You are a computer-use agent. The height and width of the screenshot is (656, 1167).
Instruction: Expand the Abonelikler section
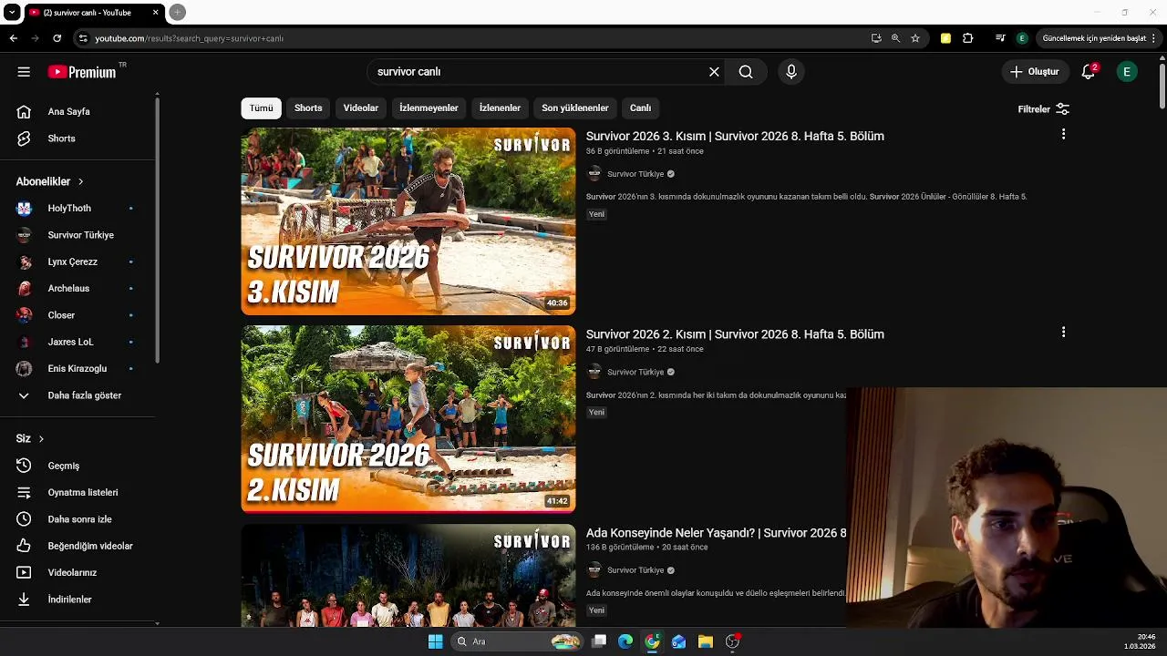[x=49, y=181]
